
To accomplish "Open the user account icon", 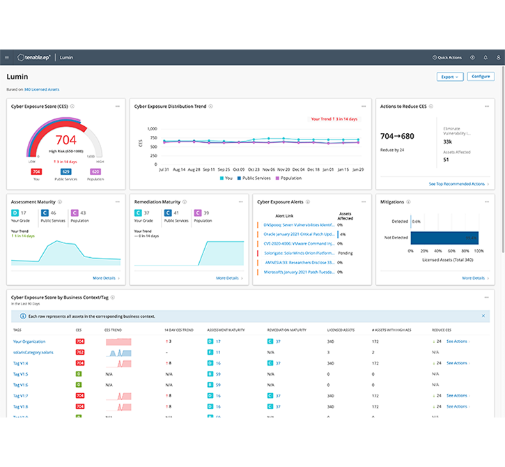I will 498,57.
